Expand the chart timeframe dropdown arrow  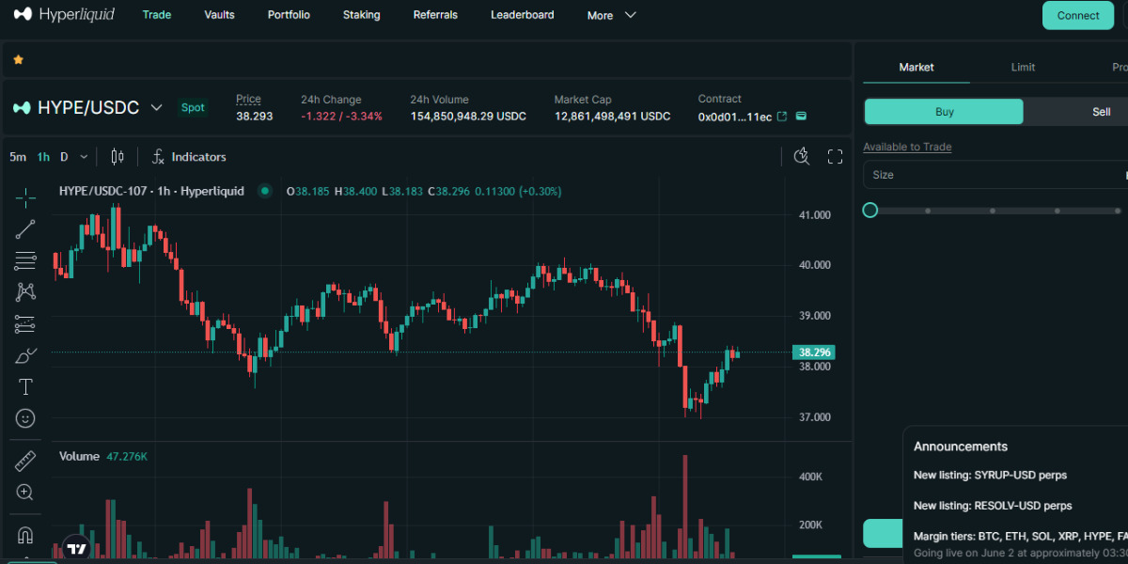click(85, 157)
